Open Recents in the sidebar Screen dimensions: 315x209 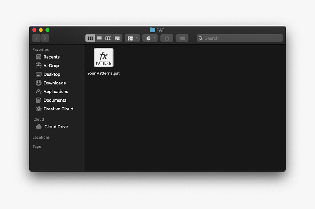pos(56,57)
